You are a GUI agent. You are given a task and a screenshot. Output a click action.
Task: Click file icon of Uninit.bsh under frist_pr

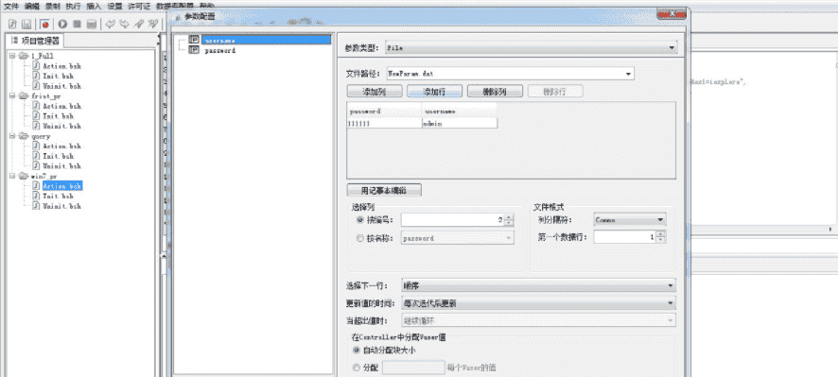(x=36, y=126)
